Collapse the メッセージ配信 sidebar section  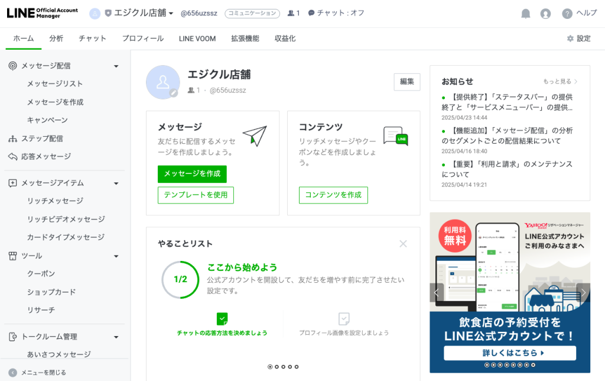[x=116, y=66]
